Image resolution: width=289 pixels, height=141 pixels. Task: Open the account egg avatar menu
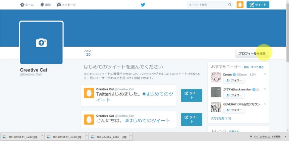(240, 5)
